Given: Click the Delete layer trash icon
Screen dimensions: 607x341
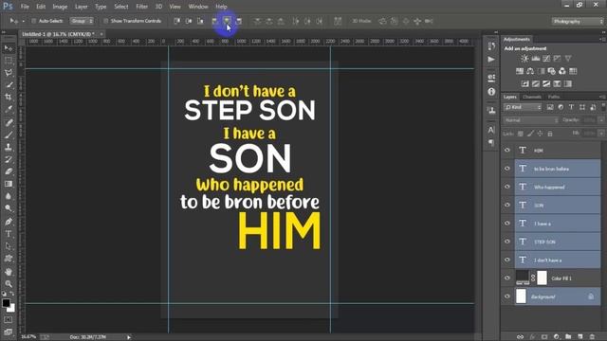Looking at the screenshot, I should tap(592, 337).
